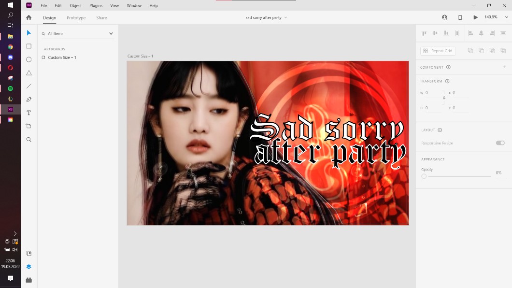
Task: Switch to the Prototype tab
Action: tap(76, 18)
